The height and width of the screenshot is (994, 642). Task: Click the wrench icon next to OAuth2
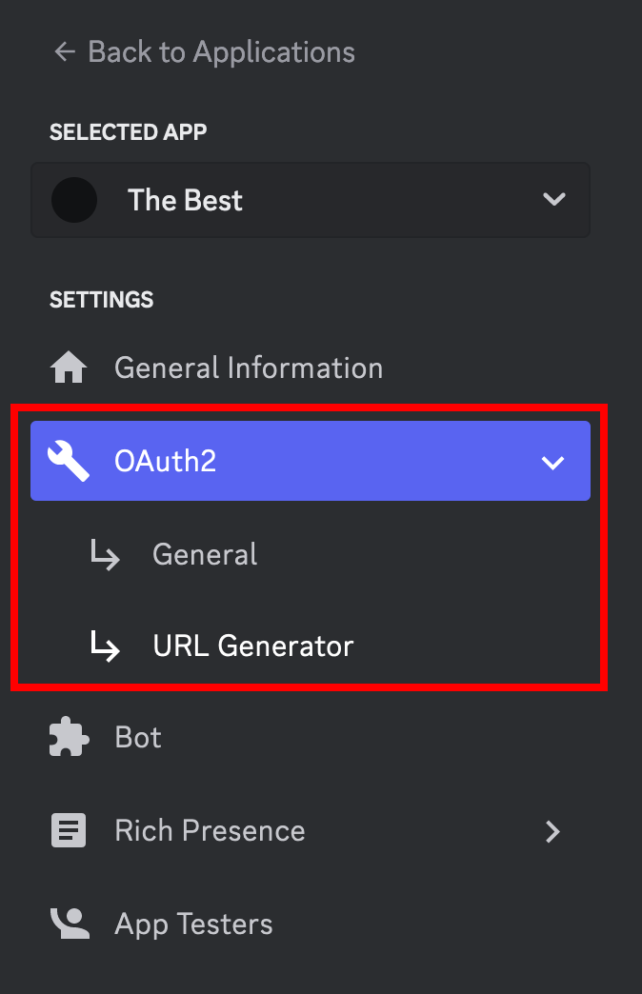click(x=69, y=461)
